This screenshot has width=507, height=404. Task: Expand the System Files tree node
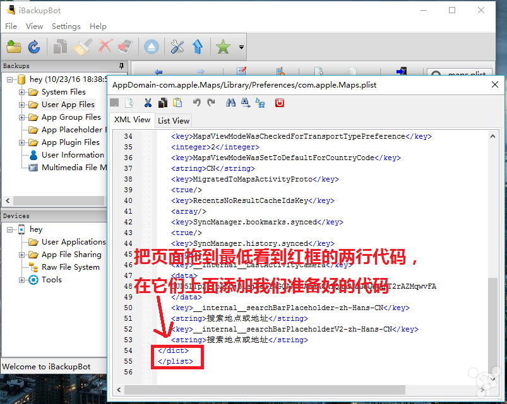click(x=21, y=92)
